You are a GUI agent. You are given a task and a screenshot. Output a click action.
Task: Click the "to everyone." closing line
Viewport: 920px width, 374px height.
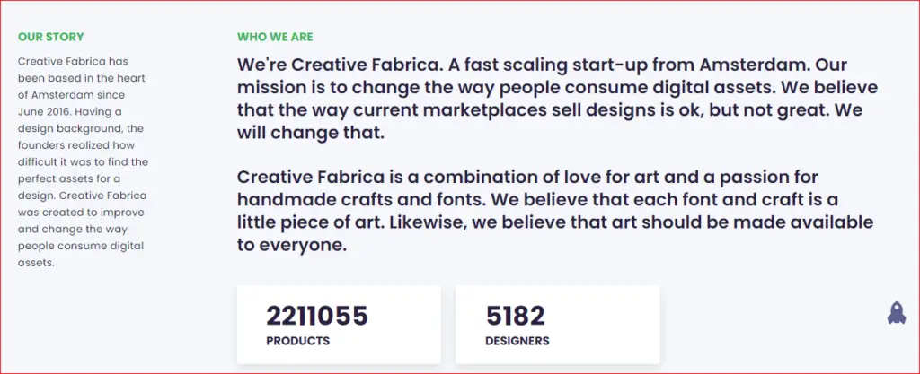click(292, 245)
